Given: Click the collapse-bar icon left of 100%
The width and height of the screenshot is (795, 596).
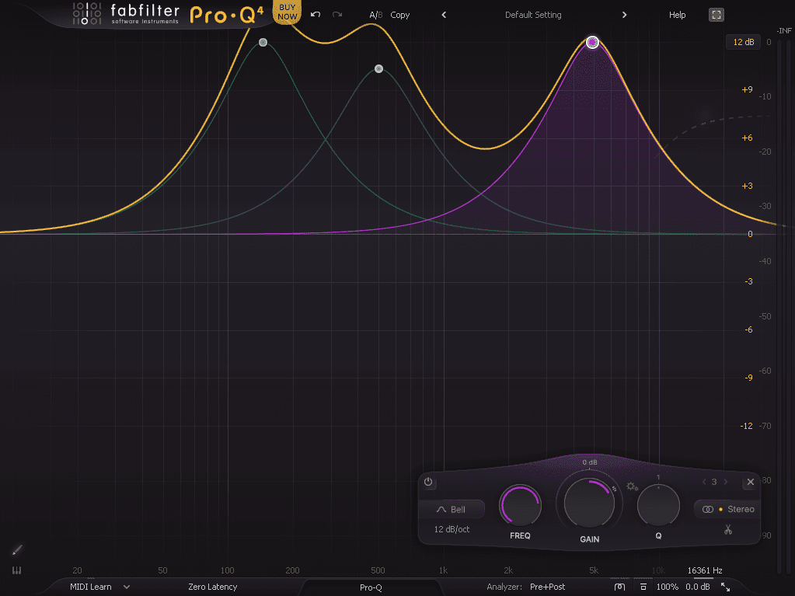Looking at the screenshot, I should tap(643, 587).
